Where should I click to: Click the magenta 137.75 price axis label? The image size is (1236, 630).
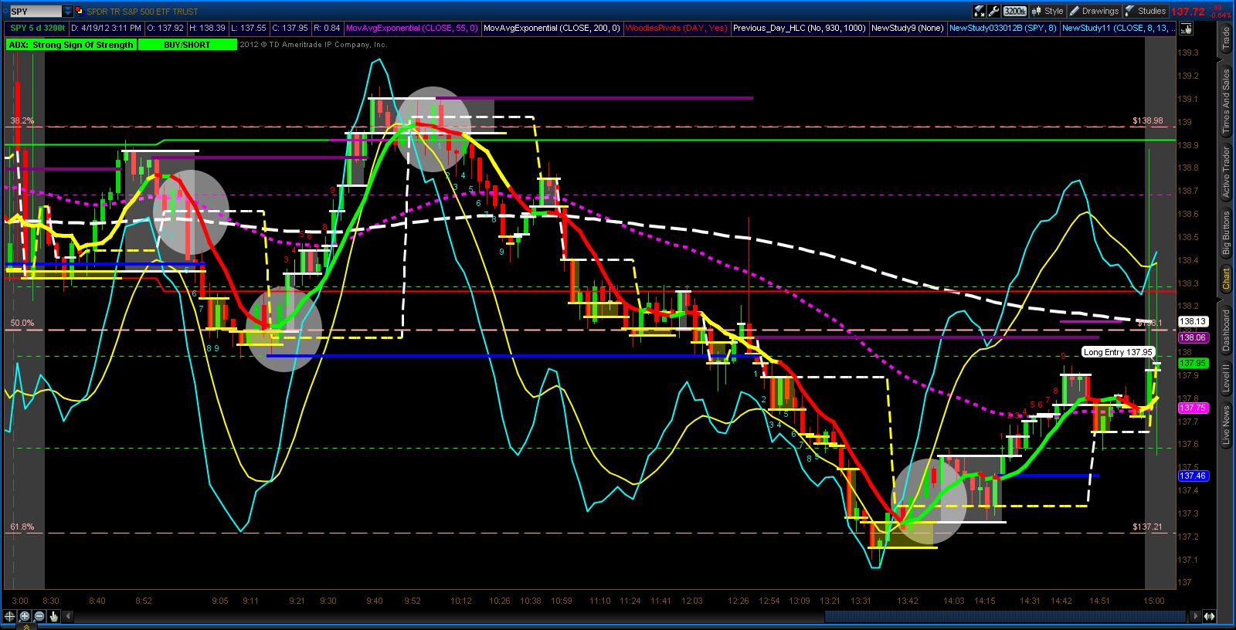click(1193, 408)
